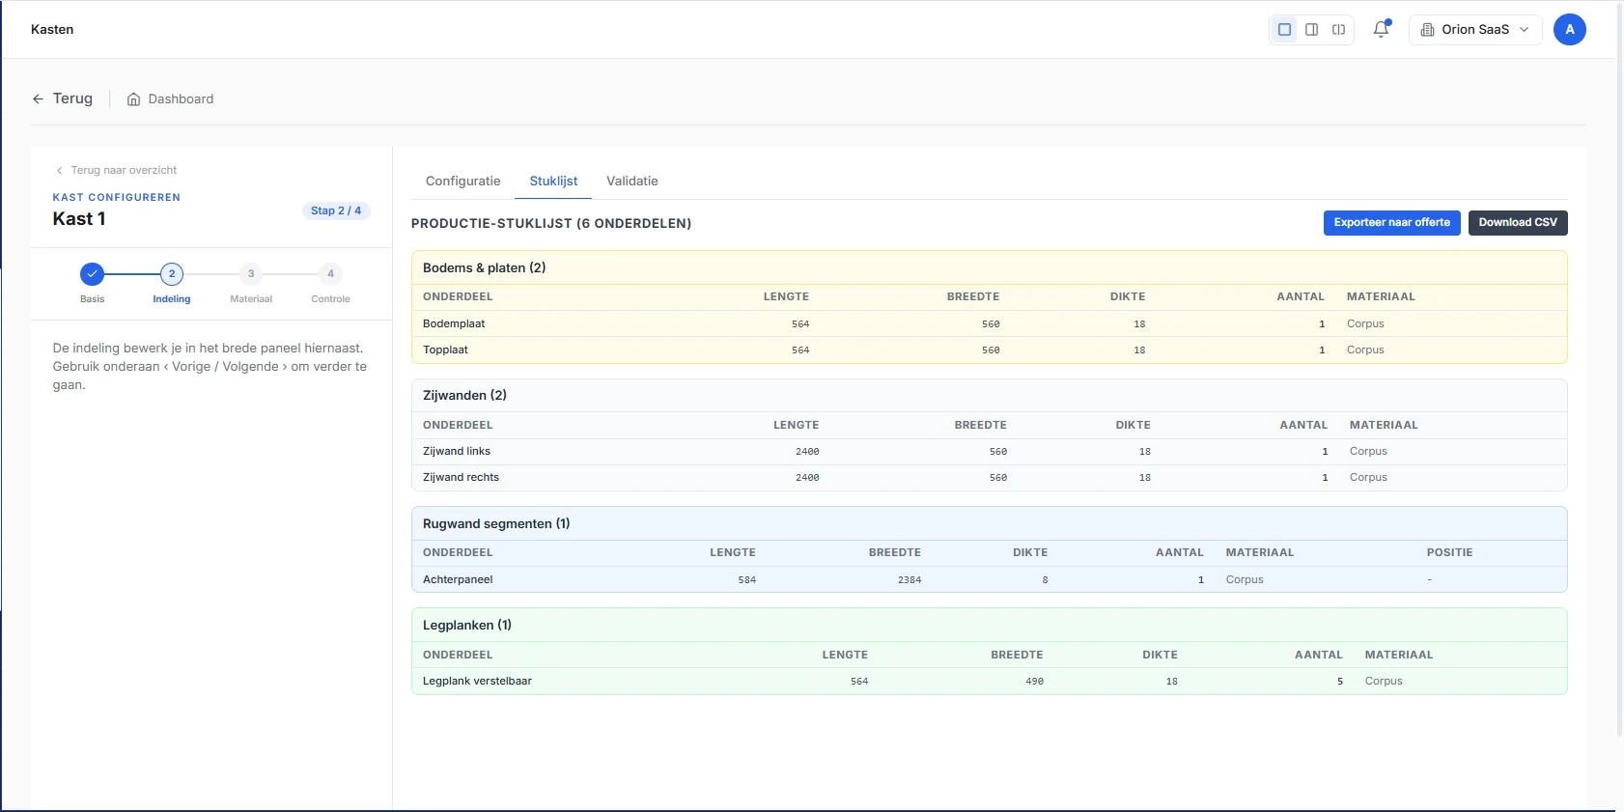The height and width of the screenshot is (812, 1624).
Task: Click the completed Basis step checkmark
Action: (92, 274)
